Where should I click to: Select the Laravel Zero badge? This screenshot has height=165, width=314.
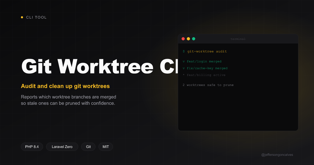[62, 147]
